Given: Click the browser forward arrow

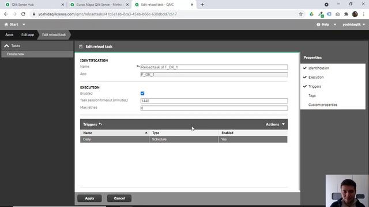Looking at the screenshot, I should click(x=14, y=14).
